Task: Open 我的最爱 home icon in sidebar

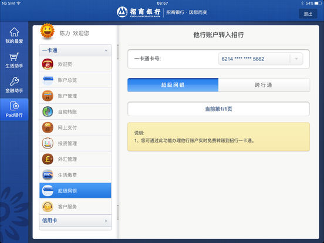Action: 14,32
